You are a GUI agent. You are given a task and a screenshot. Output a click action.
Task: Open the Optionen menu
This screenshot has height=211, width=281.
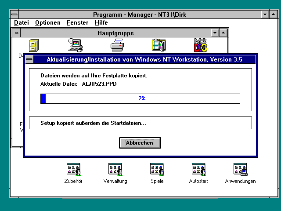click(x=48, y=22)
